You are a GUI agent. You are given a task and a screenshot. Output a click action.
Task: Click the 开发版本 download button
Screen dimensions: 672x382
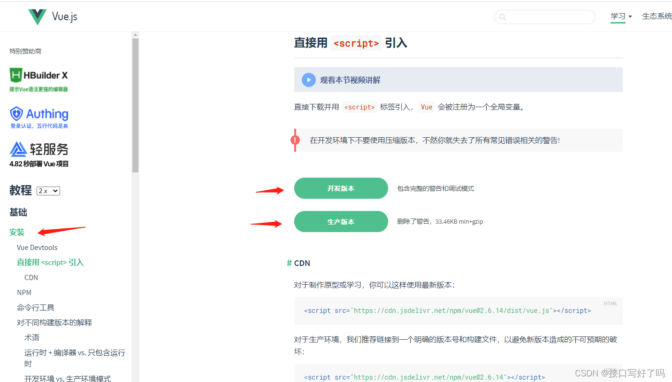click(x=341, y=188)
